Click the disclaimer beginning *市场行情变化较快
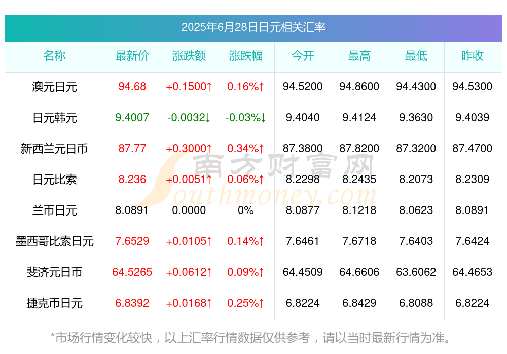 (x=251, y=338)
